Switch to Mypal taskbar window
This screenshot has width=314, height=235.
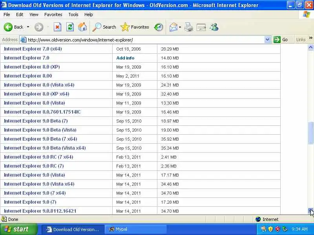click(136, 229)
